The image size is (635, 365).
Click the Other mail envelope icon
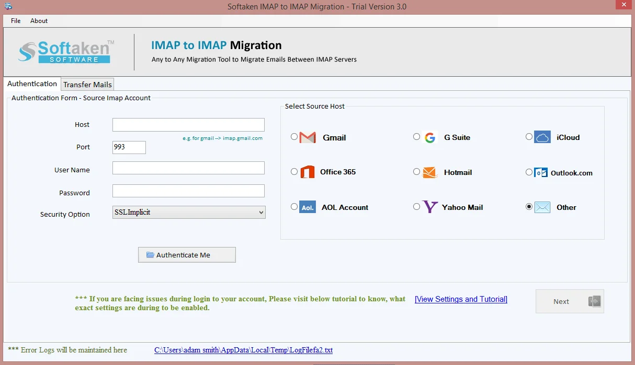click(542, 207)
